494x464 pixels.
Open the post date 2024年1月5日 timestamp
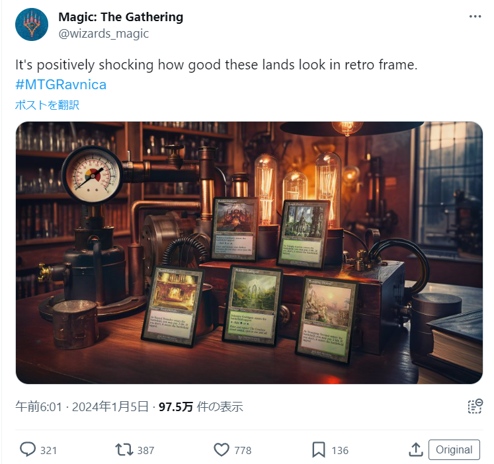pyautogui.click(x=110, y=406)
